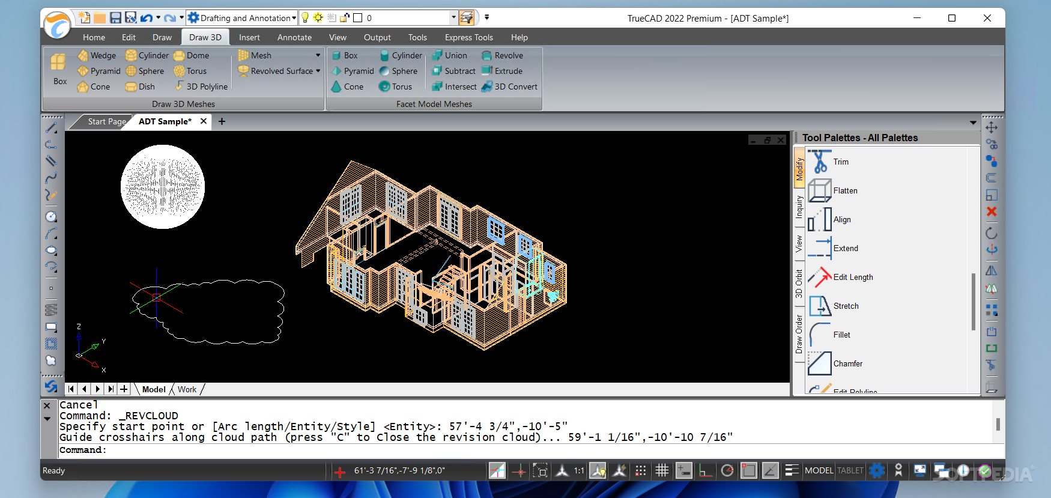Open the Annotate ribbon tab
Image resolution: width=1051 pixels, height=498 pixels.
tap(294, 37)
